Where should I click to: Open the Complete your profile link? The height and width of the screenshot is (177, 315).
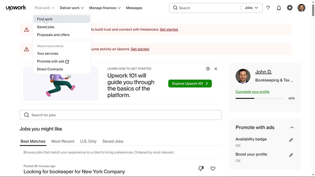252,92
